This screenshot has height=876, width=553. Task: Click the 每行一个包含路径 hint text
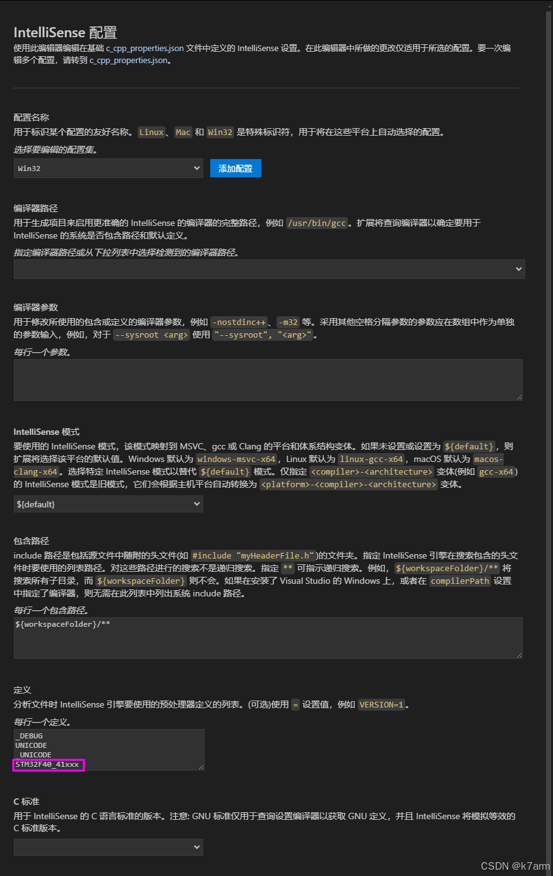51,610
